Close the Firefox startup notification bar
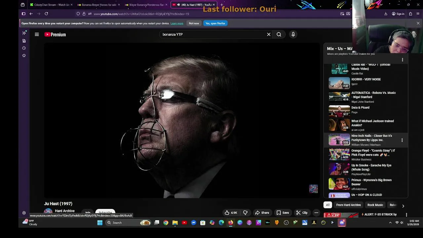 tap(418, 23)
